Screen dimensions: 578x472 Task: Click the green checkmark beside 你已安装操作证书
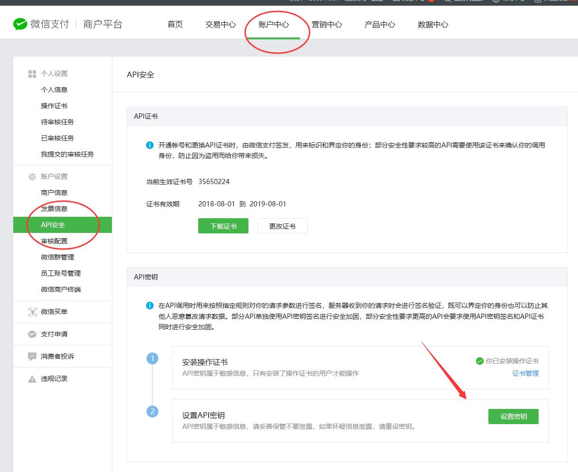tap(479, 361)
